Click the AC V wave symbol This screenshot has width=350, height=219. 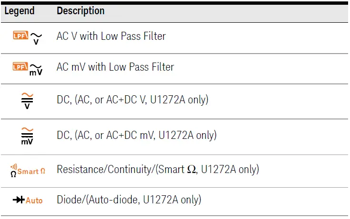click(x=36, y=38)
